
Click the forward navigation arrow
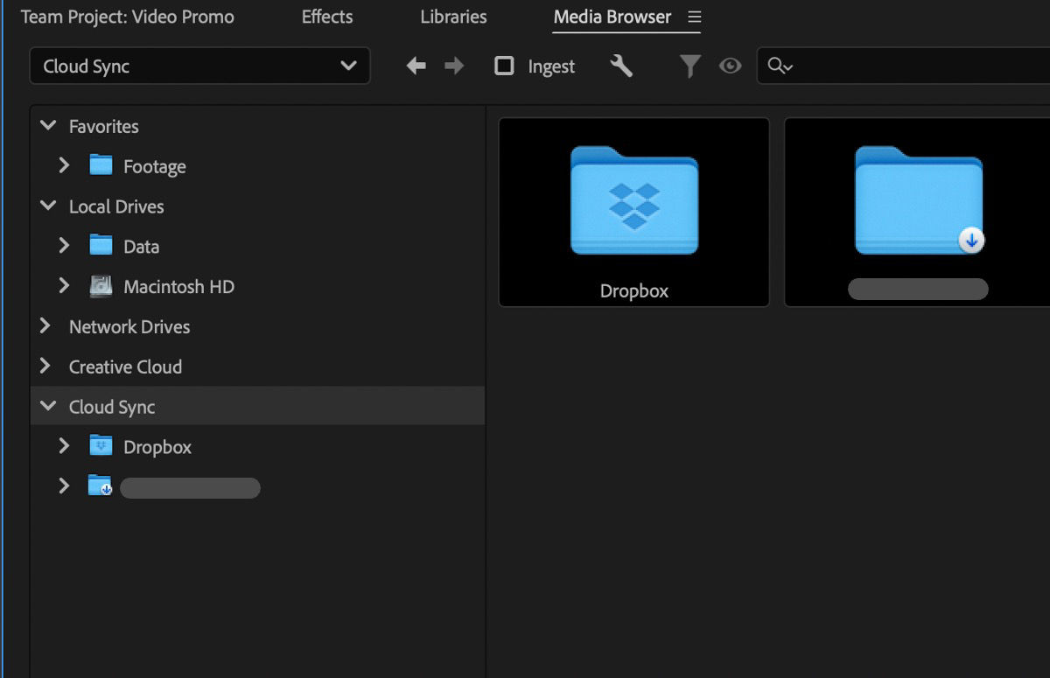point(454,66)
